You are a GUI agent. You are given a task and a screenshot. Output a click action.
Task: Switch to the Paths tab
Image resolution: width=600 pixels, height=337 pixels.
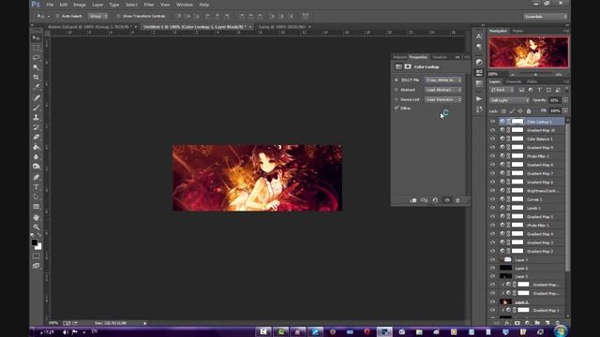pyautogui.click(x=532, y=81)
